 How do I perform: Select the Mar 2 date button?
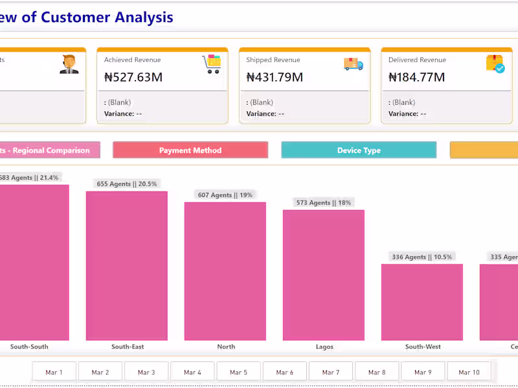click(100, 372)
